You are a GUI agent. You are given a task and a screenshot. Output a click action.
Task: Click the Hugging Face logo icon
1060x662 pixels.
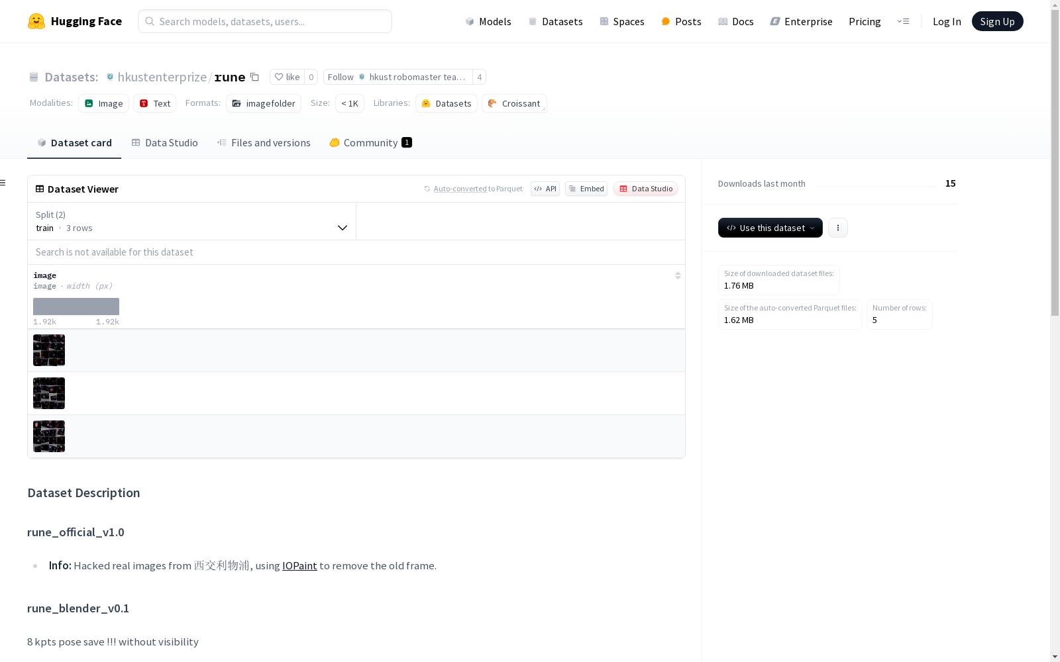click(36, 21)
